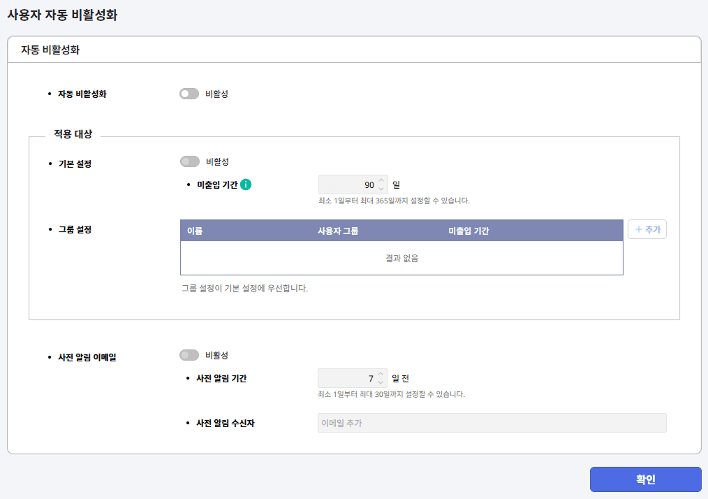Image resolution: width=708 pixels, height=499 pixels.
Task: Increase 사전 알림 기간 with up arrow
Action: point(381,374)
